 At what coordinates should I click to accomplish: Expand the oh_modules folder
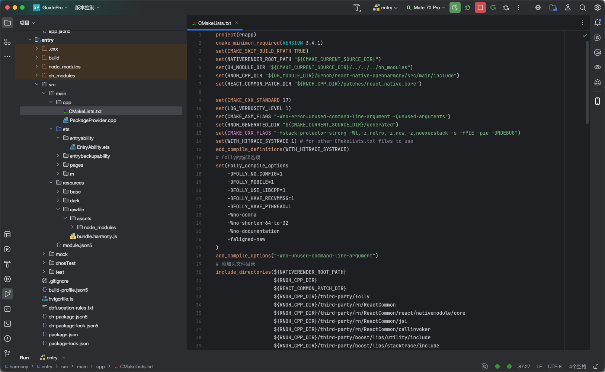tap(37, 76)
